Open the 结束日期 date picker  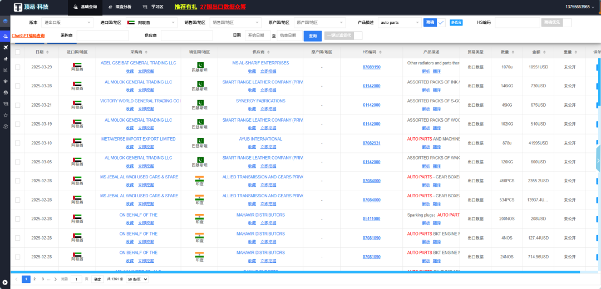coord(289,36)
